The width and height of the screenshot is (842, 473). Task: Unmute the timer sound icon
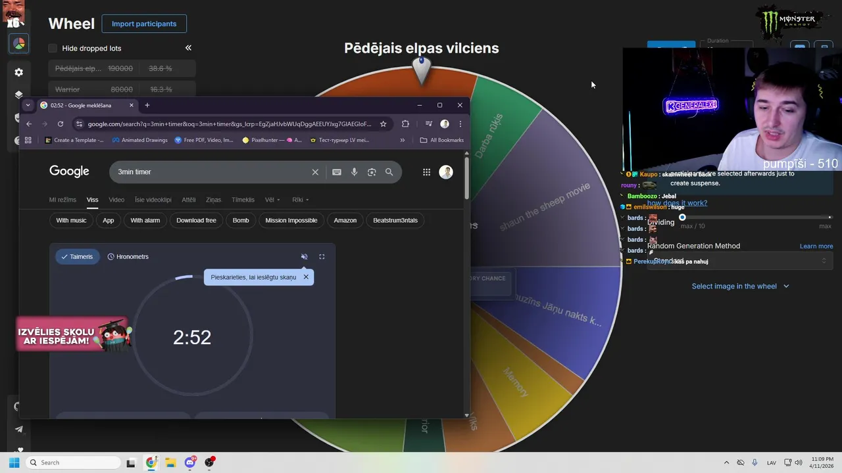[x=304, y=257]
